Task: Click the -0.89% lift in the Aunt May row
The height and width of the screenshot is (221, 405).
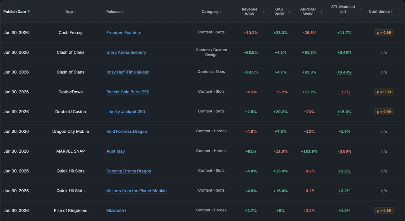Action: 344,151
